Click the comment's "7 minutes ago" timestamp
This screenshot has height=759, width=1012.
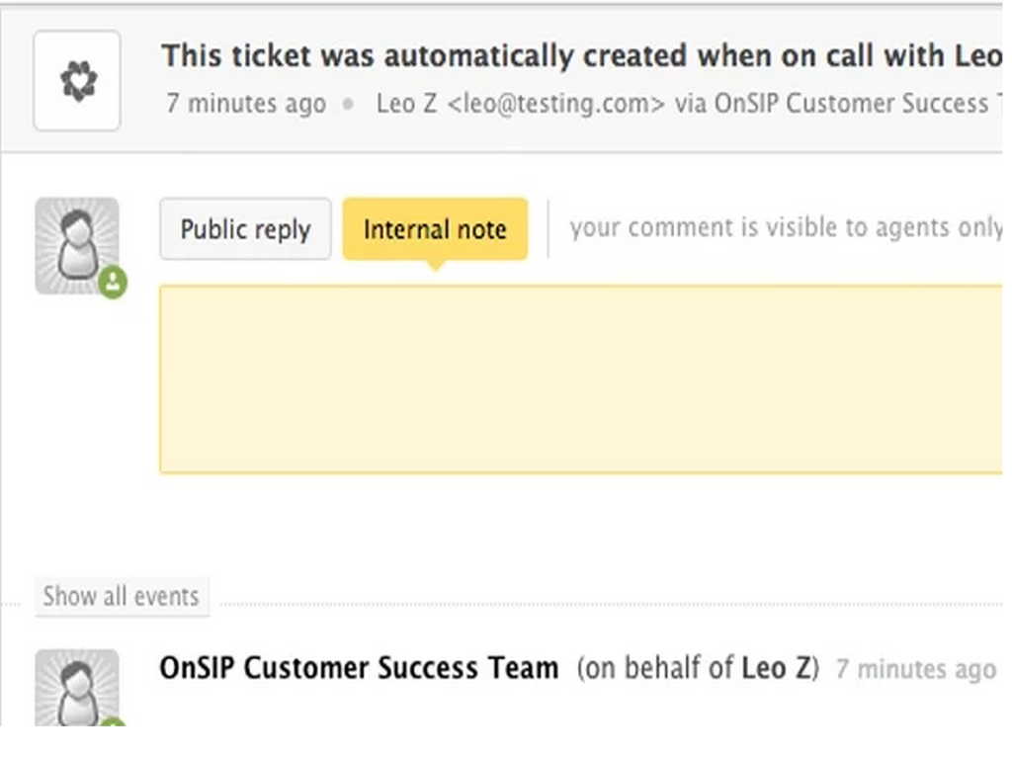click(x=915, y=670)
